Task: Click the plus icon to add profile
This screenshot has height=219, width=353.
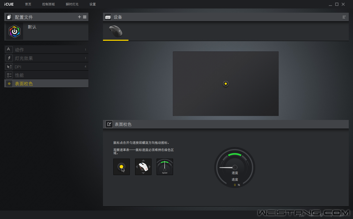Action: coord(79,17)
